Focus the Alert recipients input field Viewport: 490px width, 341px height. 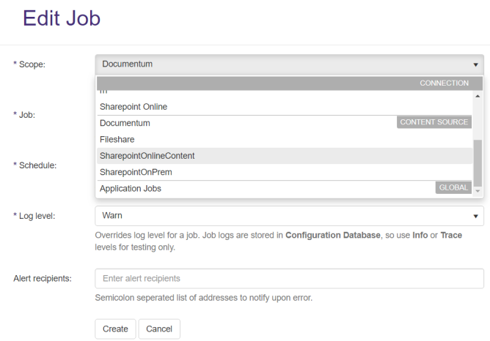289,279
